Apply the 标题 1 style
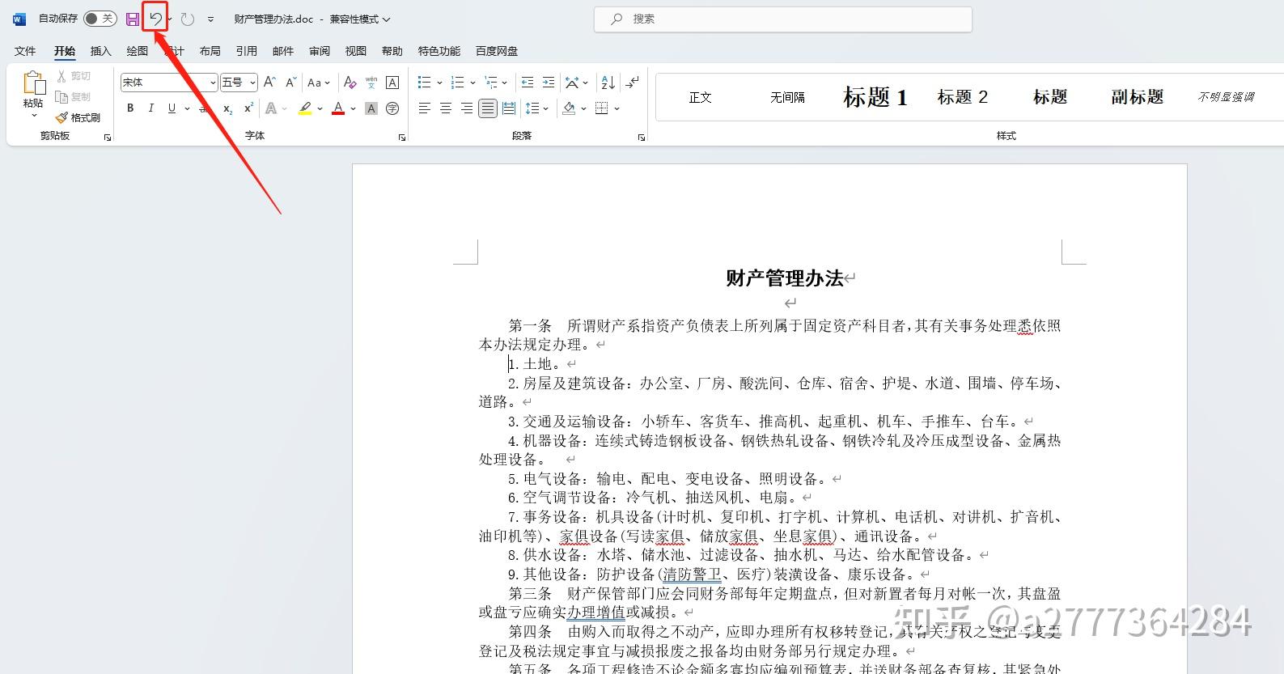Viewport: 1284px width, 674px height. click(875, 97)
